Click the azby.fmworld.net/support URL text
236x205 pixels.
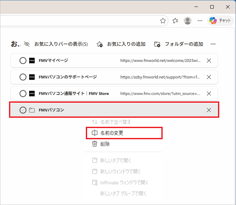pos(160,77)
